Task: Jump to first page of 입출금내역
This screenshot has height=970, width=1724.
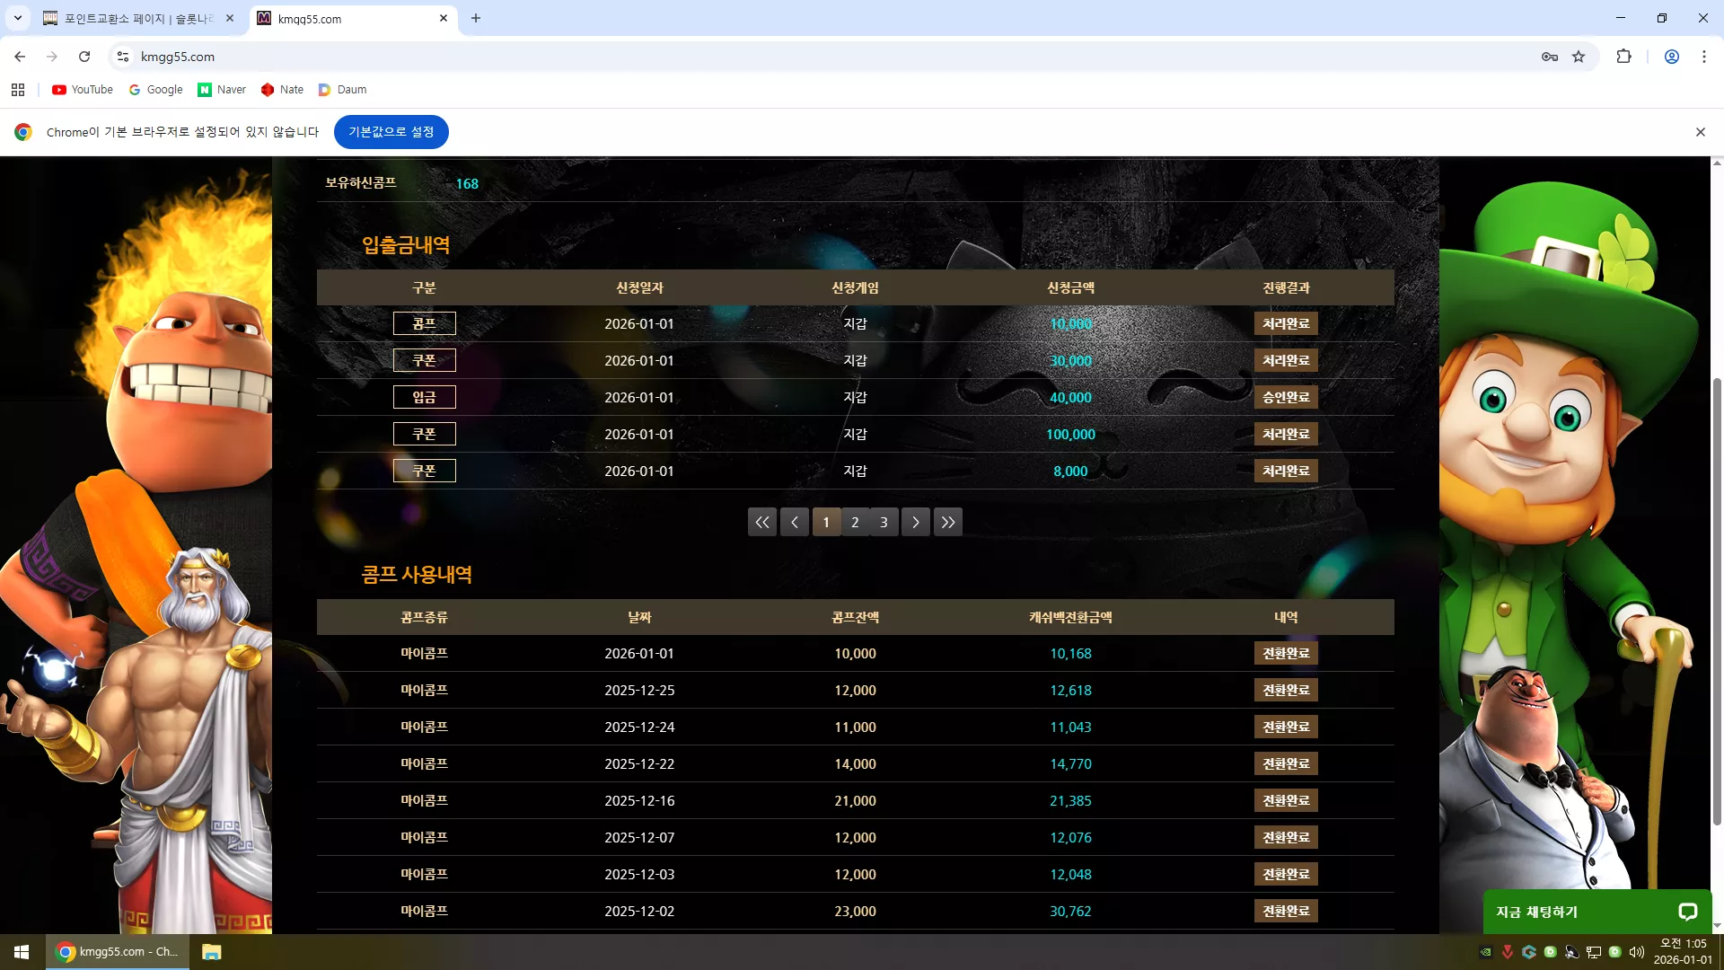Action: tap(762, 522)
